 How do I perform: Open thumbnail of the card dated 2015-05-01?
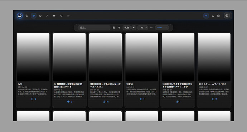click(x=178, y=57)
